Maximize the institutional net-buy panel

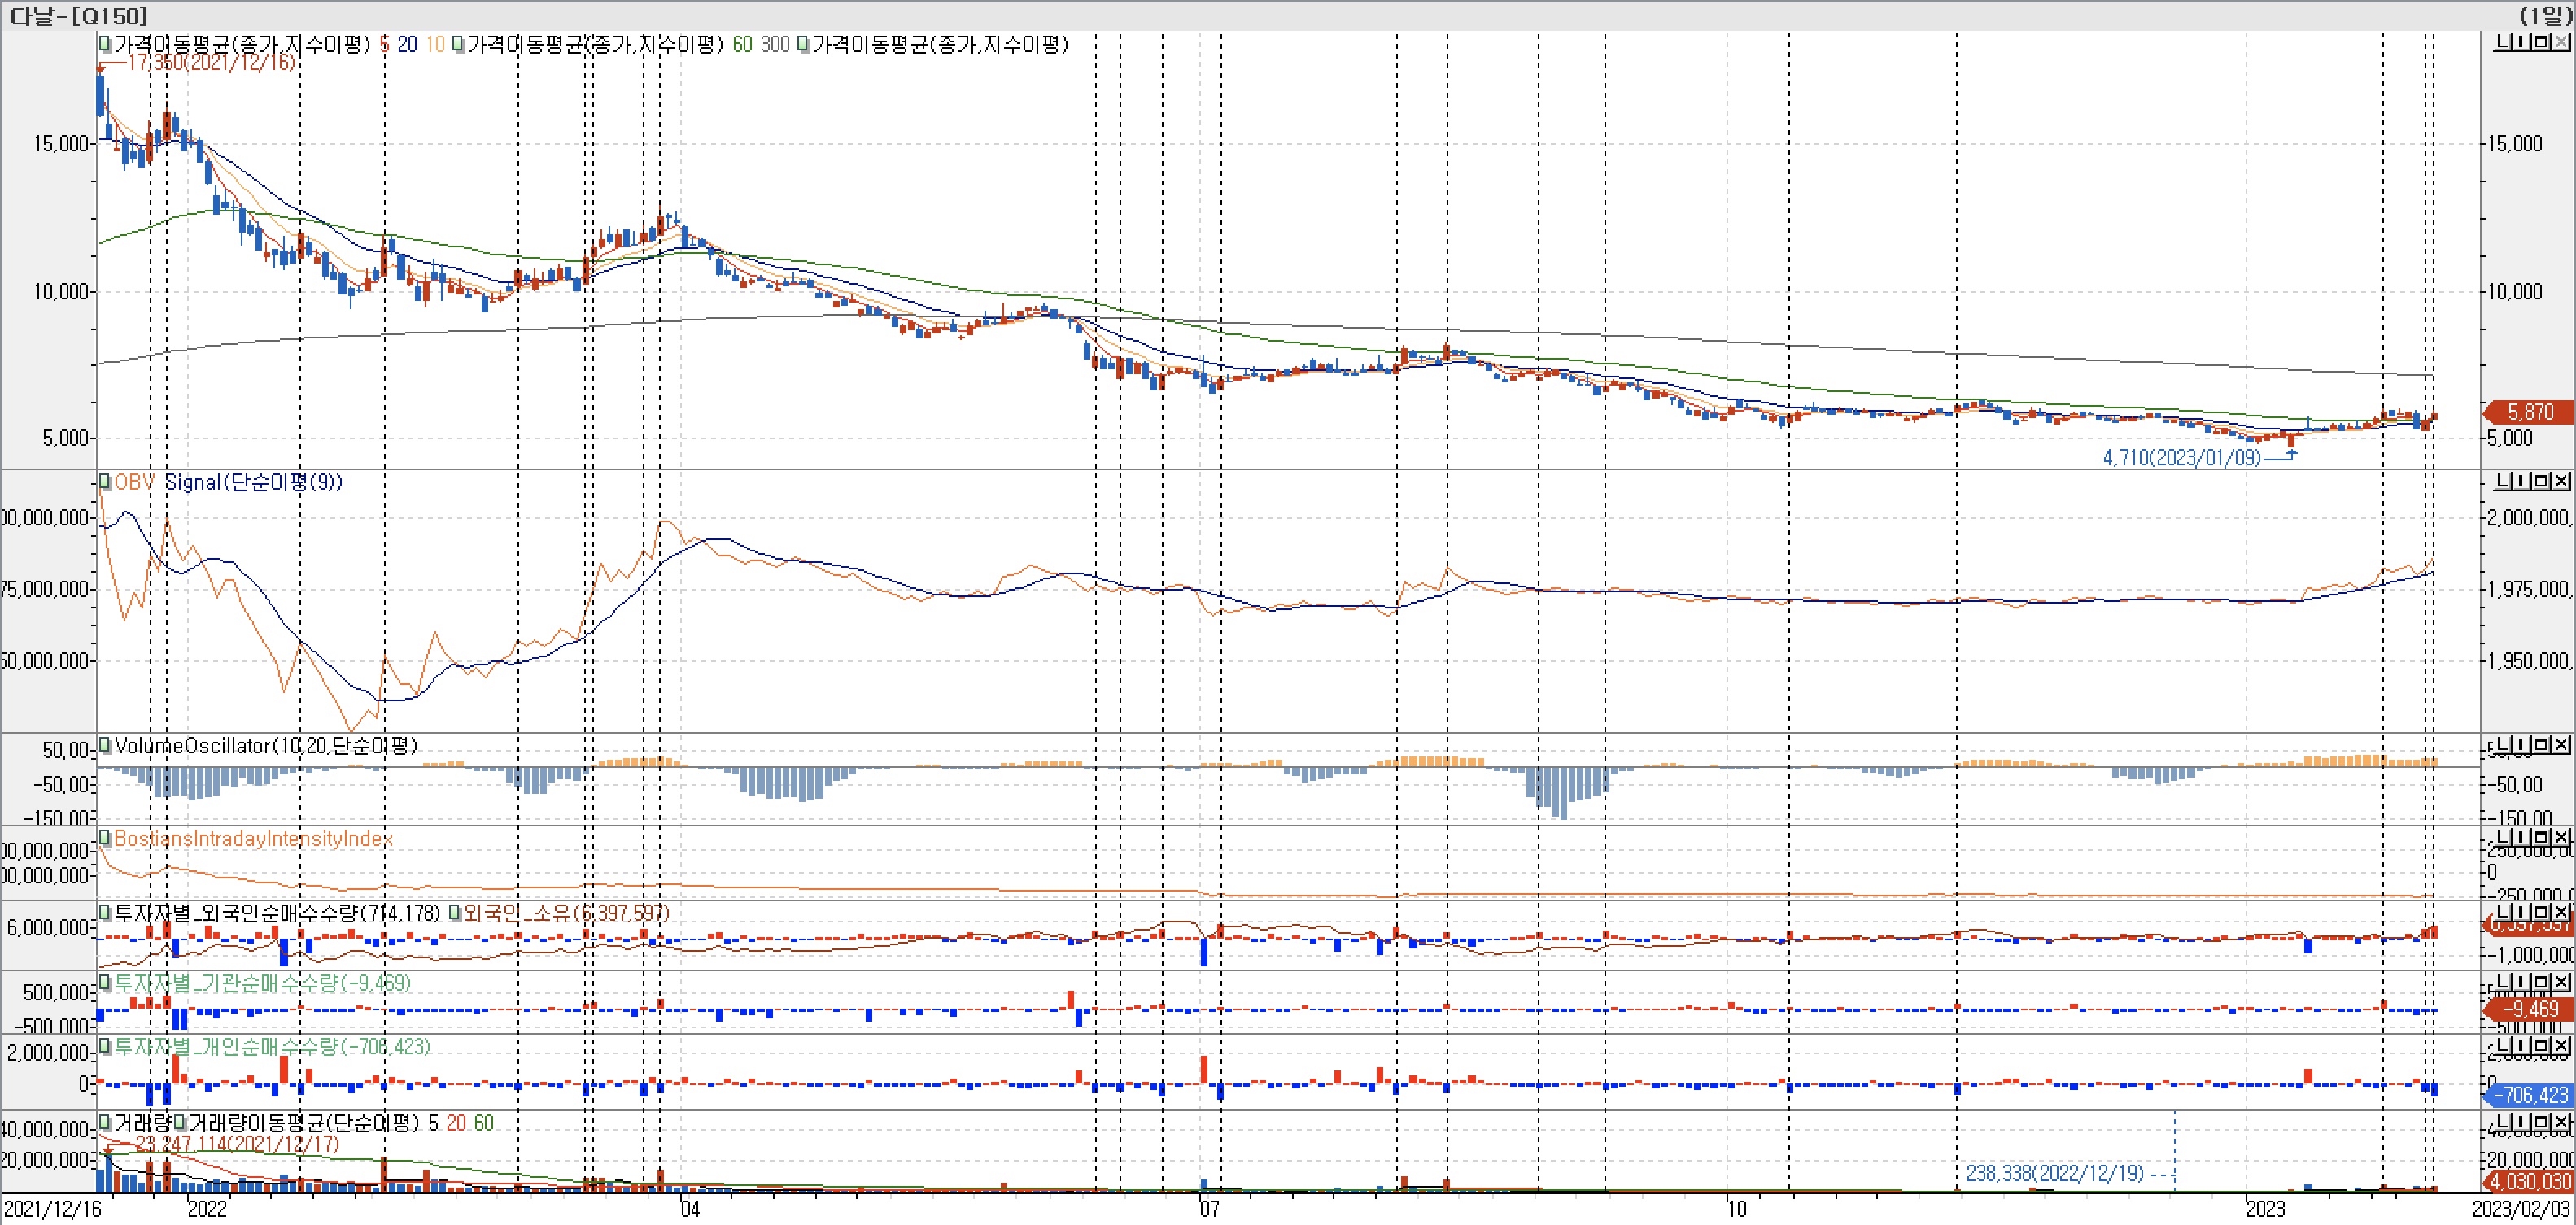point(2541,982)
